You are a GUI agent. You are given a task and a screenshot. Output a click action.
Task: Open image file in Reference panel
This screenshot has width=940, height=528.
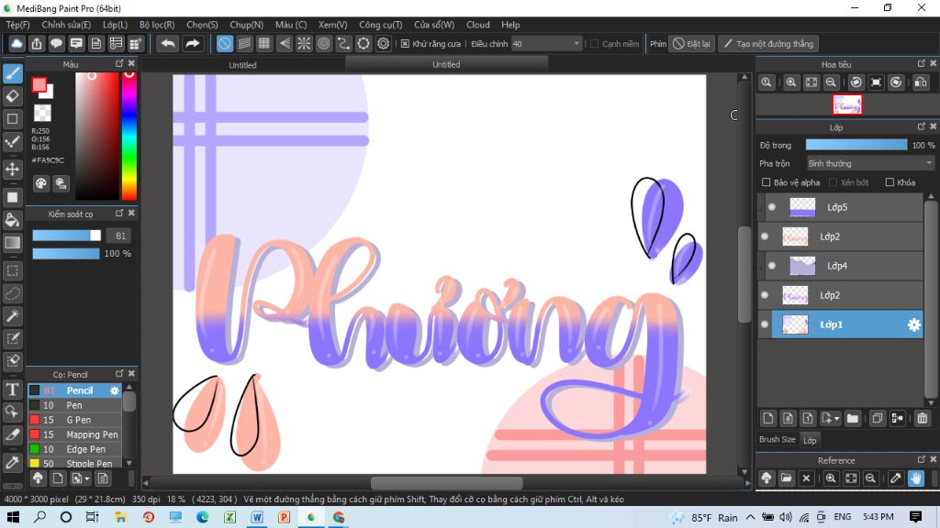(787, 478)
